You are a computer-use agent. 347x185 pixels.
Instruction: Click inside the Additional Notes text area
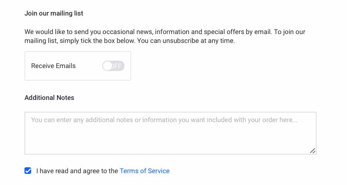[170, 133]
